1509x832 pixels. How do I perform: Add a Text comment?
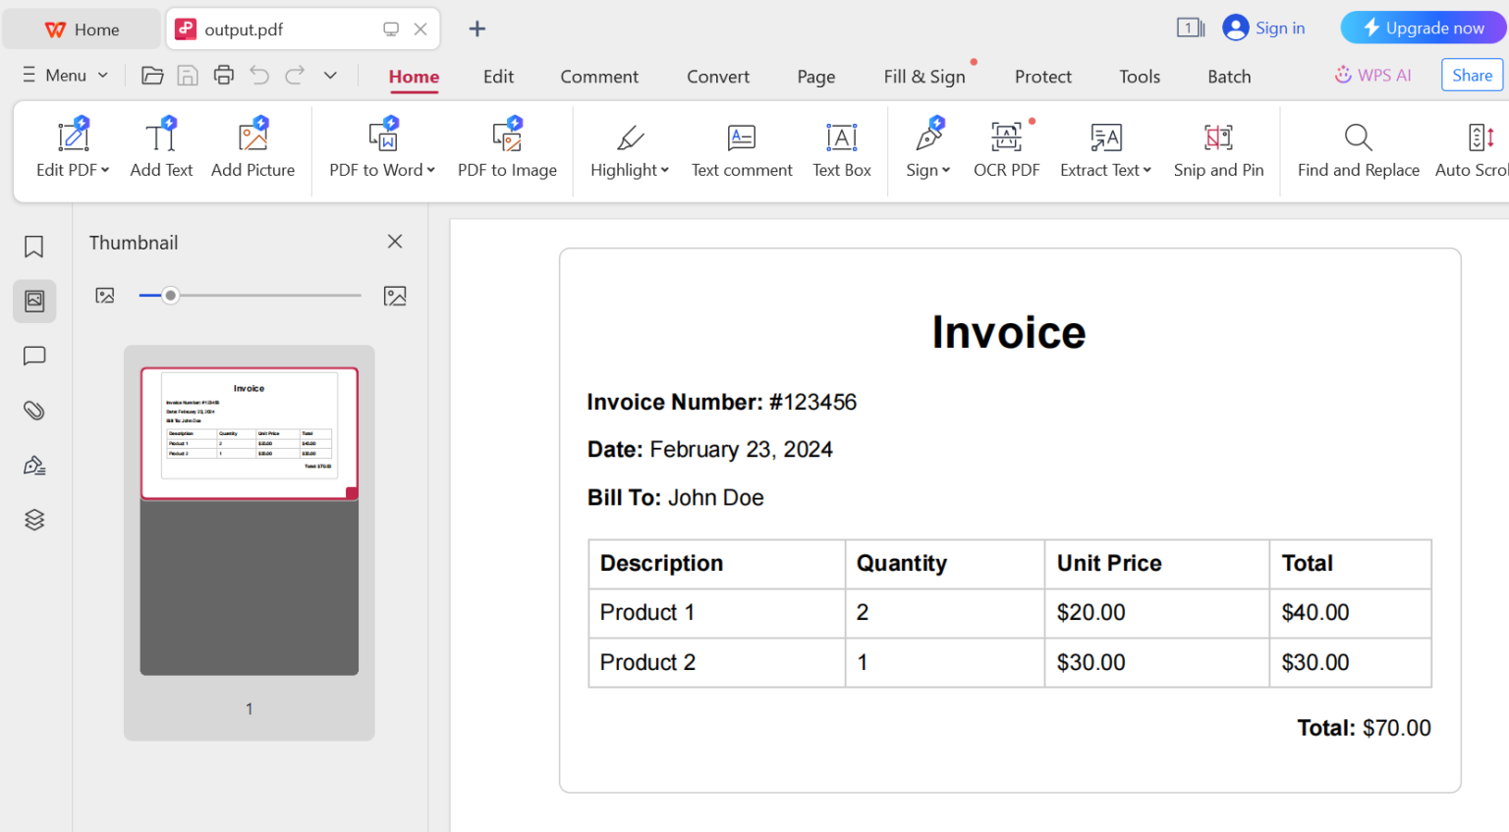[x=741, y=149]
